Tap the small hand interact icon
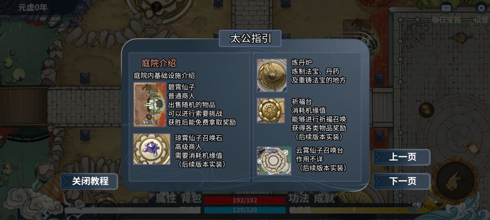This screenshot has height=220, width=490. click(x=426, y=110)
